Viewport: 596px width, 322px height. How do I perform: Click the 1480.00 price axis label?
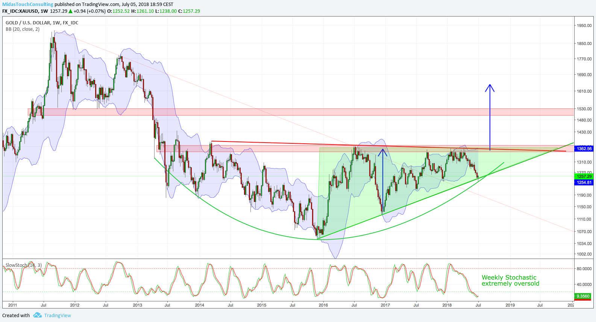(x=584, y=120)
